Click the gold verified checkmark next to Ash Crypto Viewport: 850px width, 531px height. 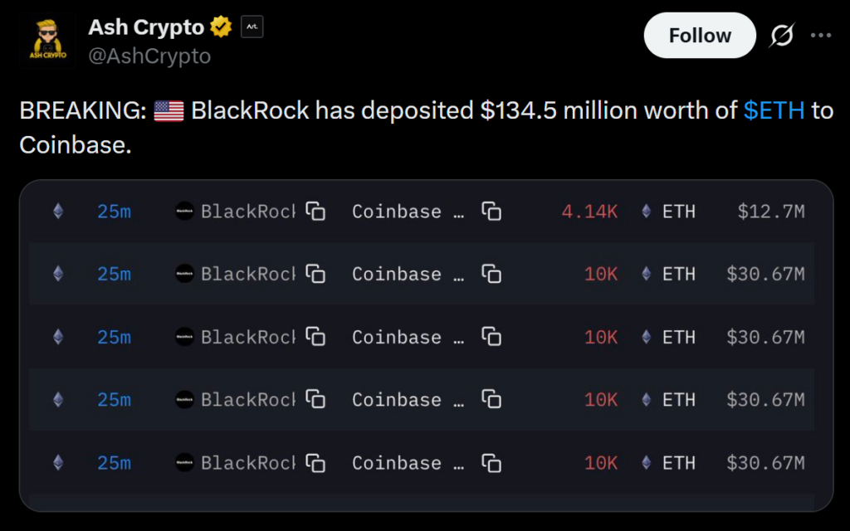[x=219, y=26]
